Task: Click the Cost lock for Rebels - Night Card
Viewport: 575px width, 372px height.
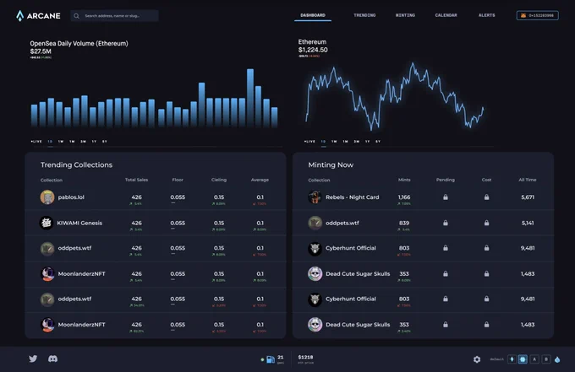Action: pyautogui.click(x=486, y=197)
